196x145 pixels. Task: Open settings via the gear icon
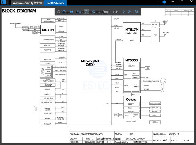click(164, 2)
